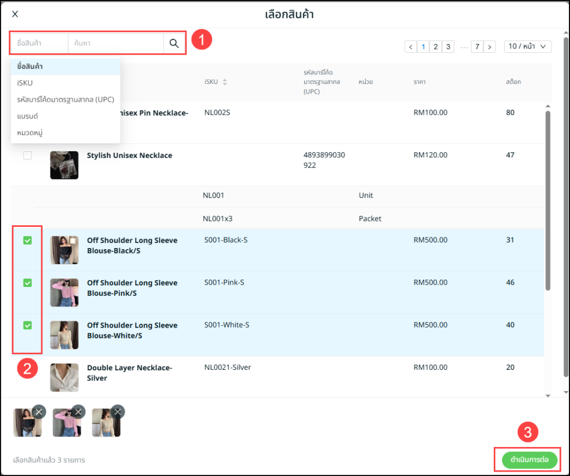Remove the black blouse from selected items

click(x=38, y=411)
